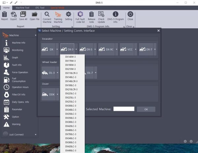Expand the DL-7 wheel loader dropdown
This screenshot has height=153, width=198.
coord(96,73)
